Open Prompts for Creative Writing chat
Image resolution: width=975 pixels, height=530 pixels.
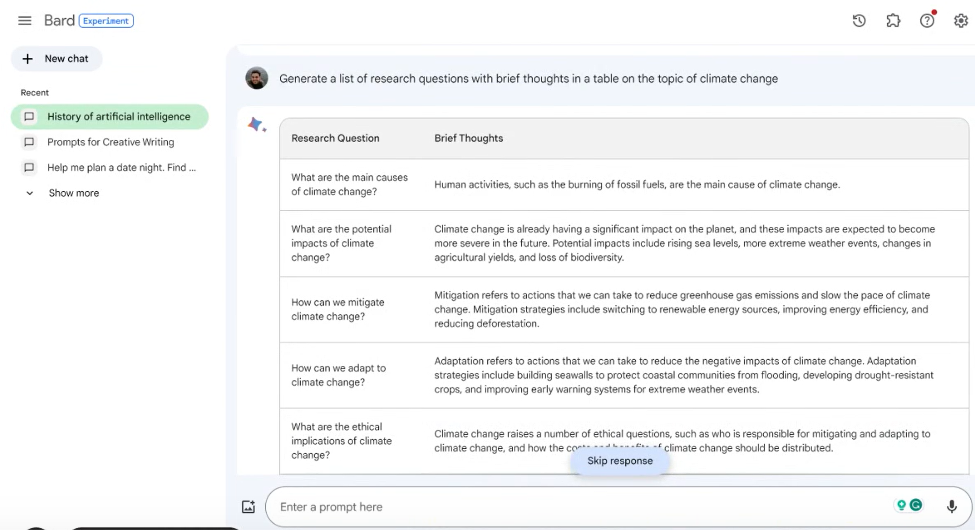pyautogui.click(x=110, y=142)
